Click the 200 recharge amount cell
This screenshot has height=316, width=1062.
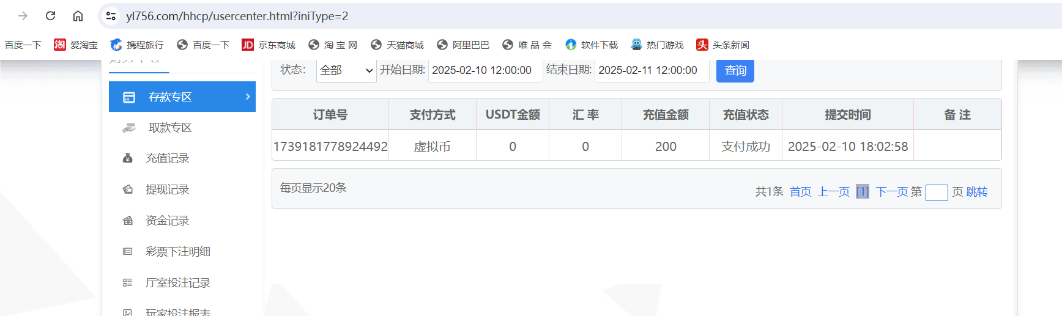(x=666, y=147)
